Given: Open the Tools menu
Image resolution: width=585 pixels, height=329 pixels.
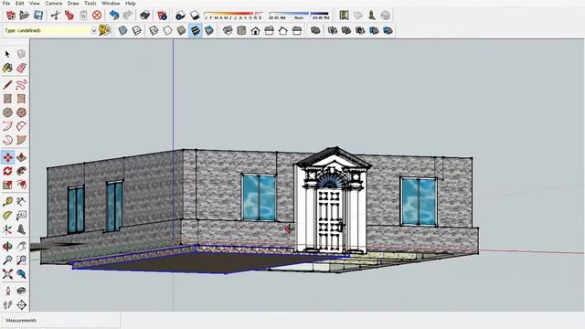Looking at the screenshot, I should tap(90, 3).
